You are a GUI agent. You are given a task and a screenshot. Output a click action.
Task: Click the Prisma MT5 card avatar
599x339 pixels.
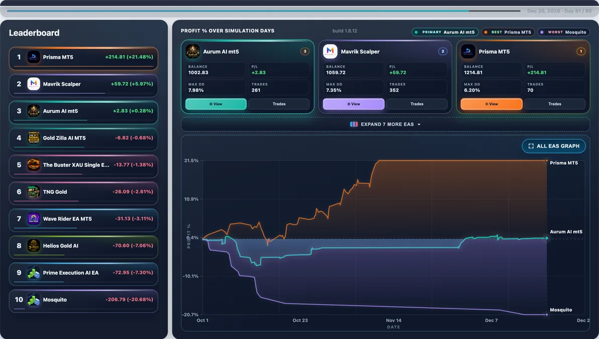tap(468, 51)
